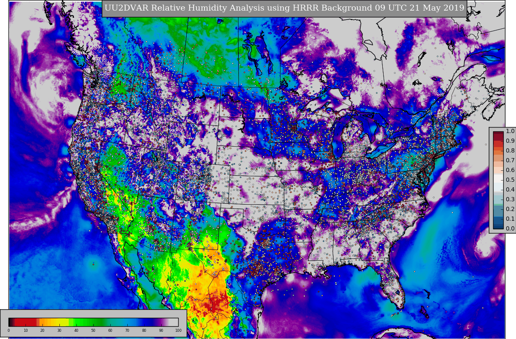Click the 0.7 label on the right colorbar
516x339 pixels.
point(510,161)
